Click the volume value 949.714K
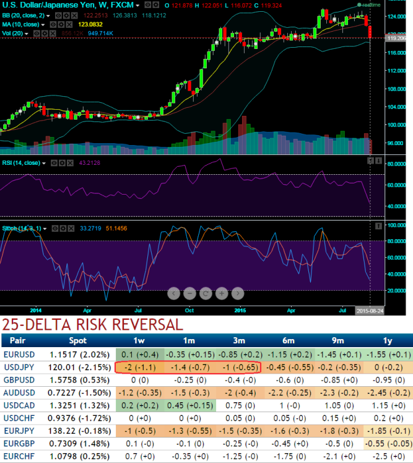 100,33
